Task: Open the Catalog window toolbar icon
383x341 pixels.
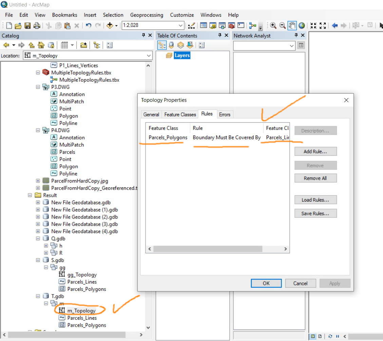Action: [x=213, y=25]
